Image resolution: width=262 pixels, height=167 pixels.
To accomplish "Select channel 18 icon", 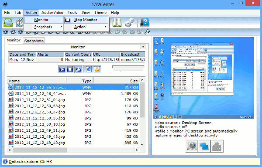I will pos(132,32).
